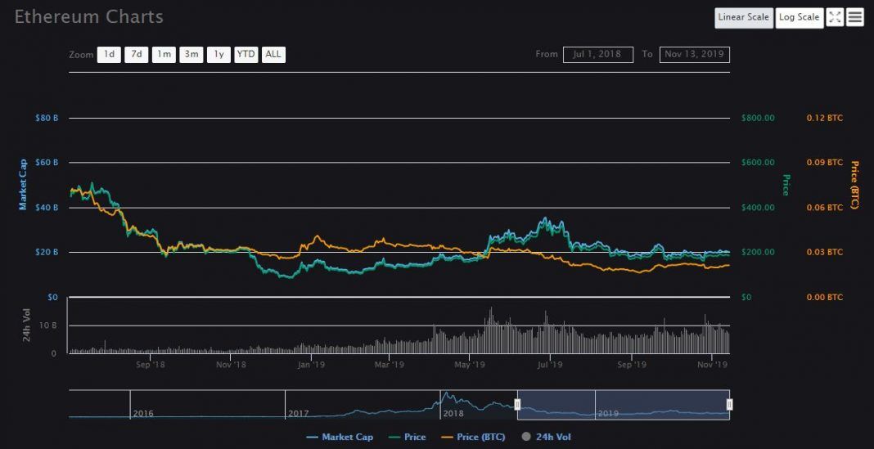
Task: Switch to Linear Scale
Action: tap(744, 17)
